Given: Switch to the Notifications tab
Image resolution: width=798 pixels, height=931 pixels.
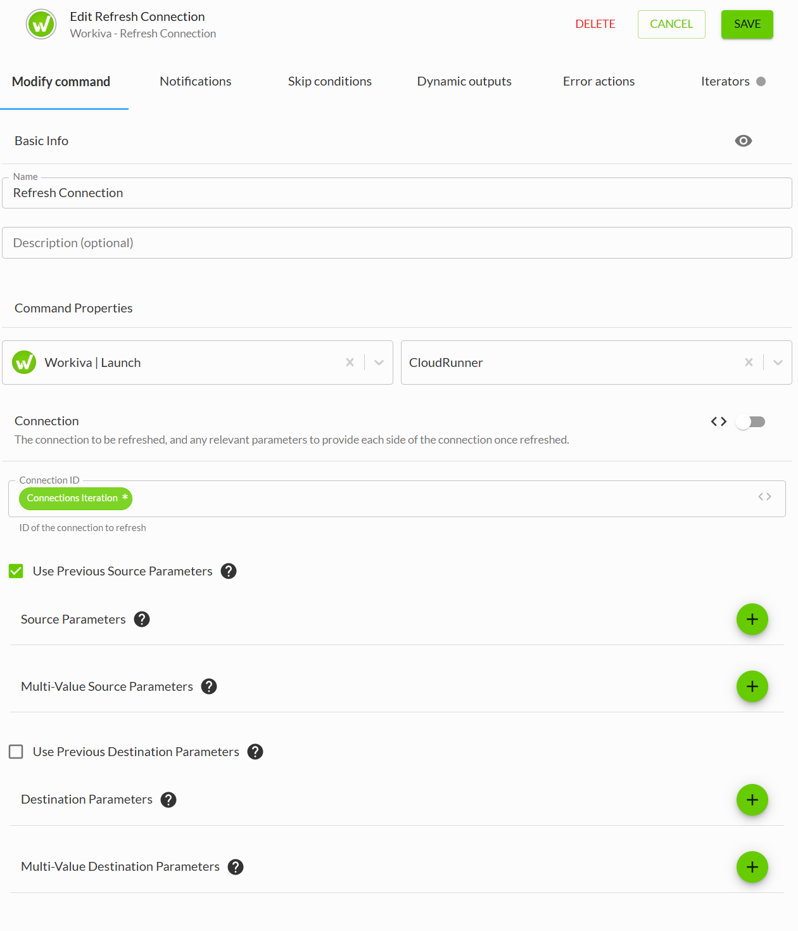Looking at the screenshot, I should pyautogui.click(x=195, y=81).
